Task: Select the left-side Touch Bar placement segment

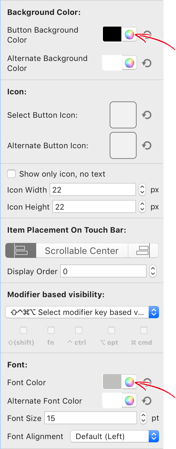Action: pos(21,250)
